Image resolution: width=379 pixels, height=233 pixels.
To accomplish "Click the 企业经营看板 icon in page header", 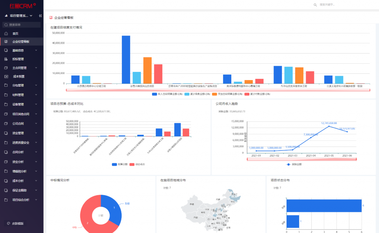I will (51, 17).
